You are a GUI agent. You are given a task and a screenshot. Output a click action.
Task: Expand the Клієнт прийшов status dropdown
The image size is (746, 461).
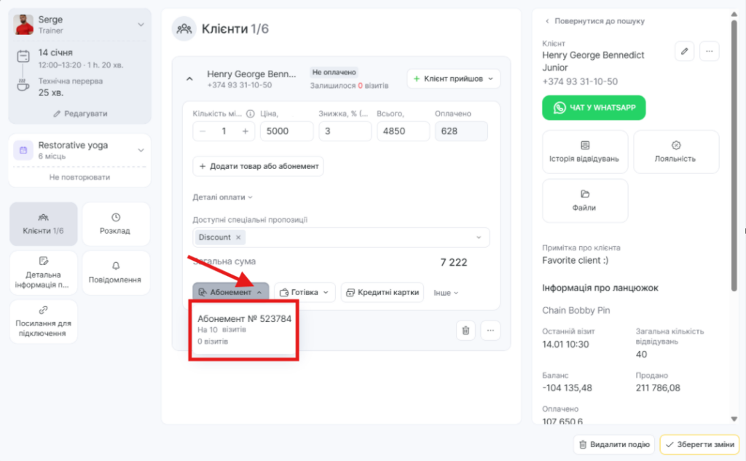(x=490, y=79)
